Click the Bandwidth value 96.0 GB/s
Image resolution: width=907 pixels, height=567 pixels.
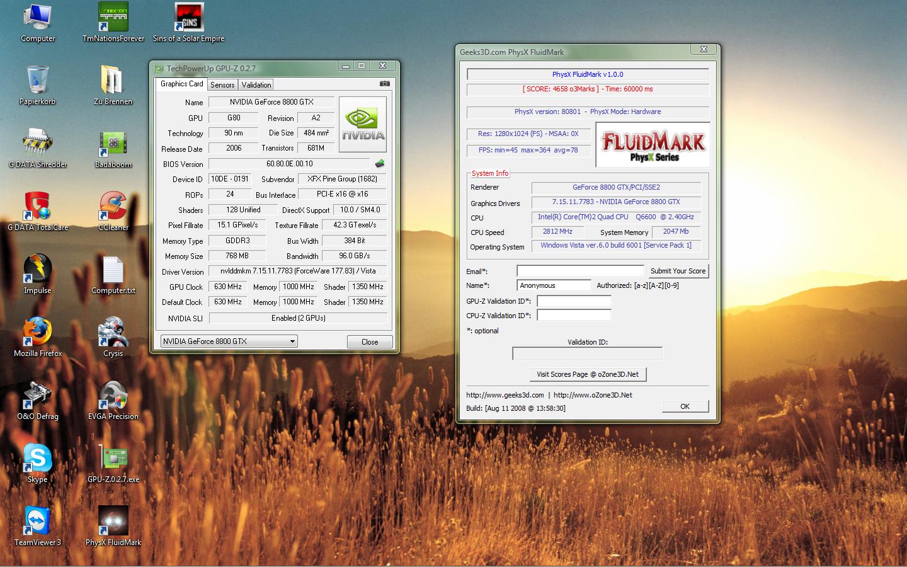tap(355, 256)
